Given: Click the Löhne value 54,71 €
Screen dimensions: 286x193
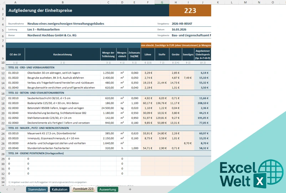Looking at the screenshot, I should 148,148.
